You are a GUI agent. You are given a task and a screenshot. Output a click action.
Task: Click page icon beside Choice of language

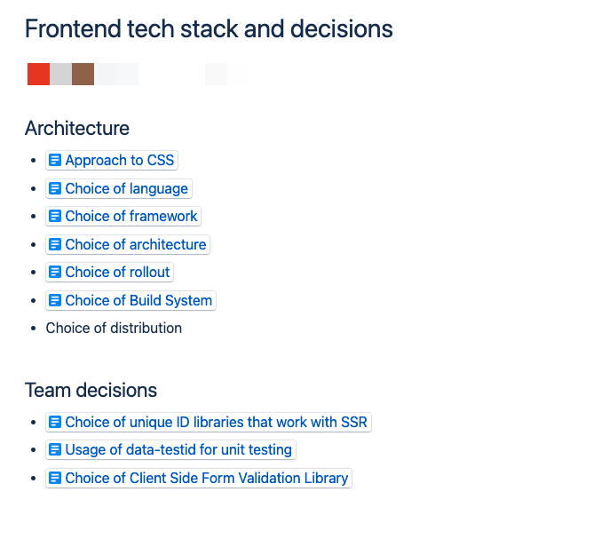[x=55, y=188]
